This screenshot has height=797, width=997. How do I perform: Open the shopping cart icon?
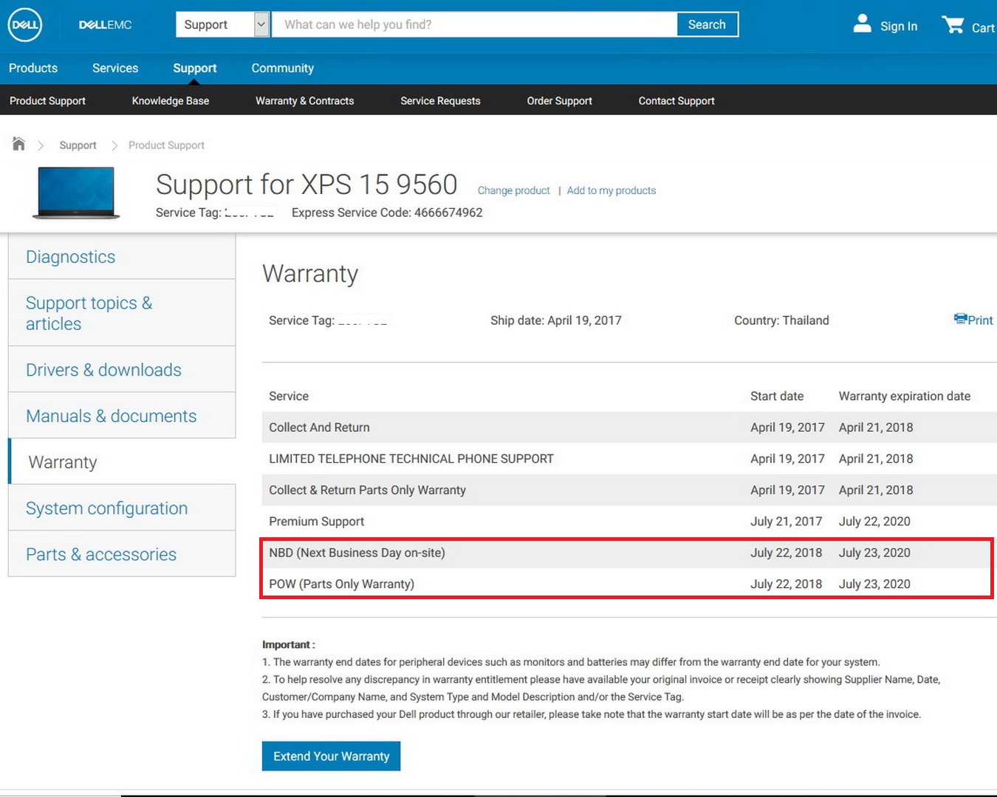click(x=953, y=24)
